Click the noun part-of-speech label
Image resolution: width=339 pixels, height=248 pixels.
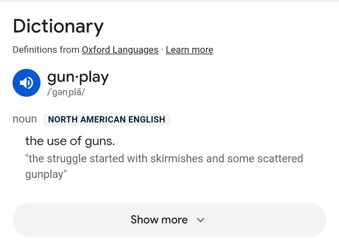24,119
